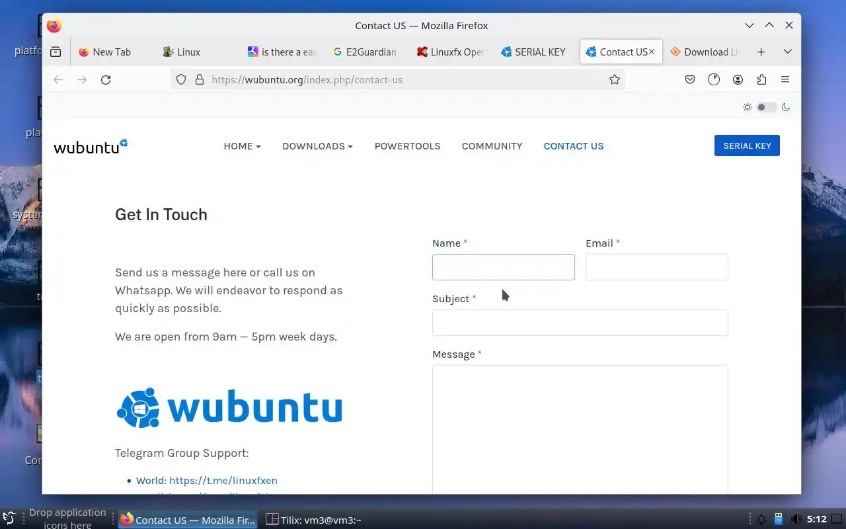Switch to the New Tab tab

coord(112,52)
